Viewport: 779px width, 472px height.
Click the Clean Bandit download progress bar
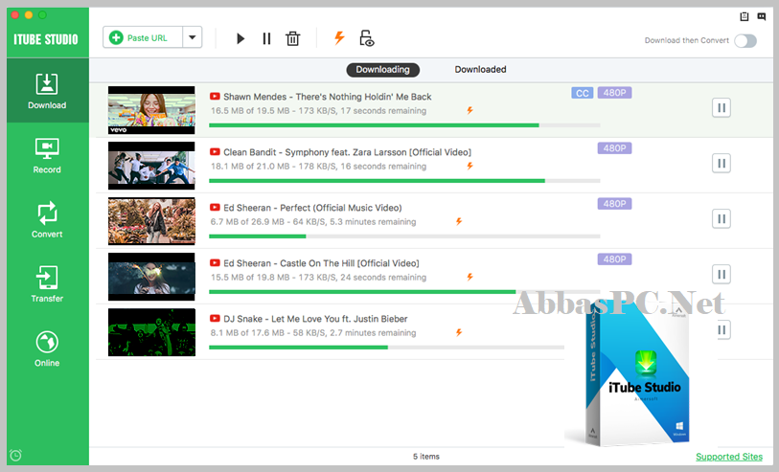[x=404, y=181]
